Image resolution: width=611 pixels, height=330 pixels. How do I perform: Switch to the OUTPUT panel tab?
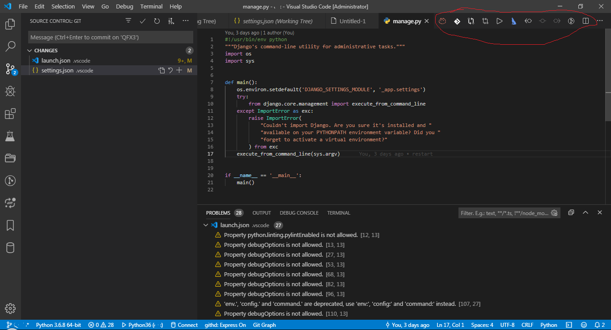[262, 213]
